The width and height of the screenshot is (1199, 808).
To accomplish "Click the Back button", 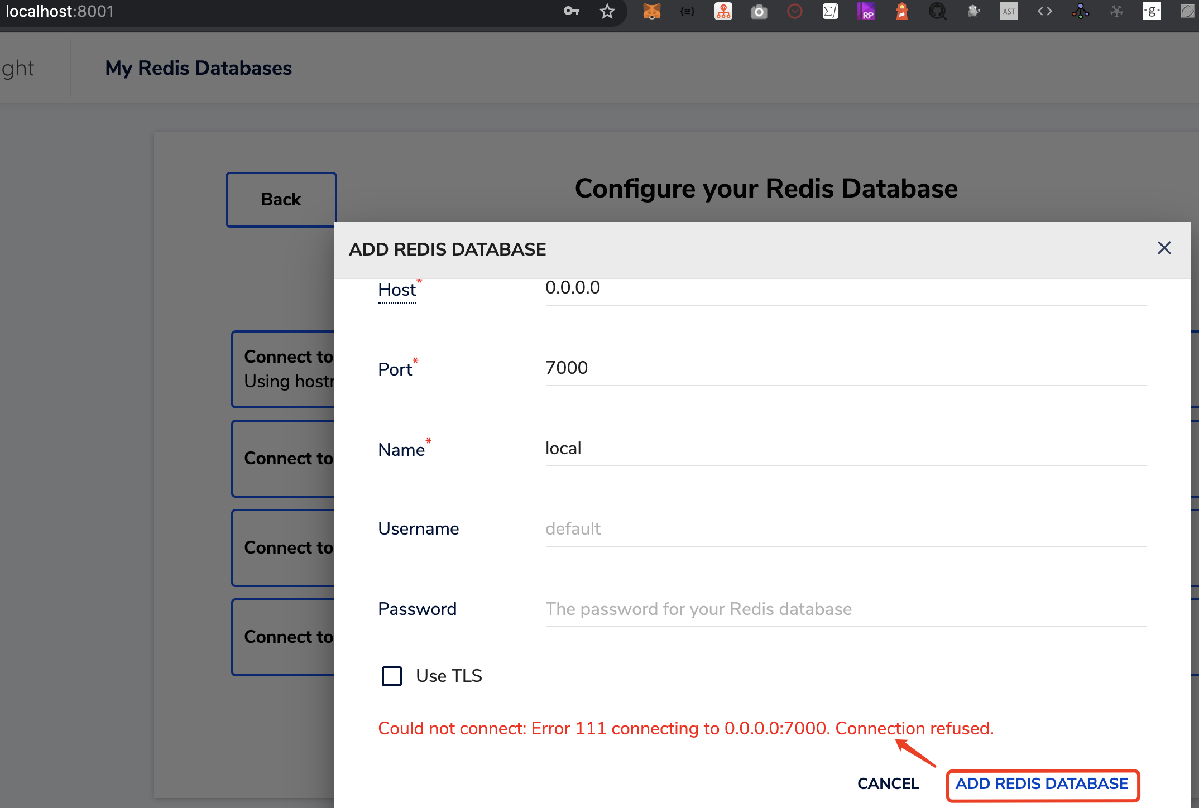I will [281, 200].
